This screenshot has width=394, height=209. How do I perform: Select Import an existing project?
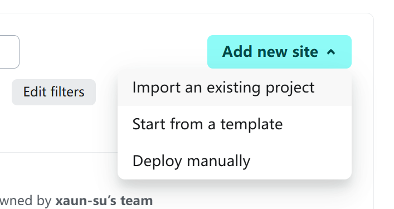click(235, 88)
